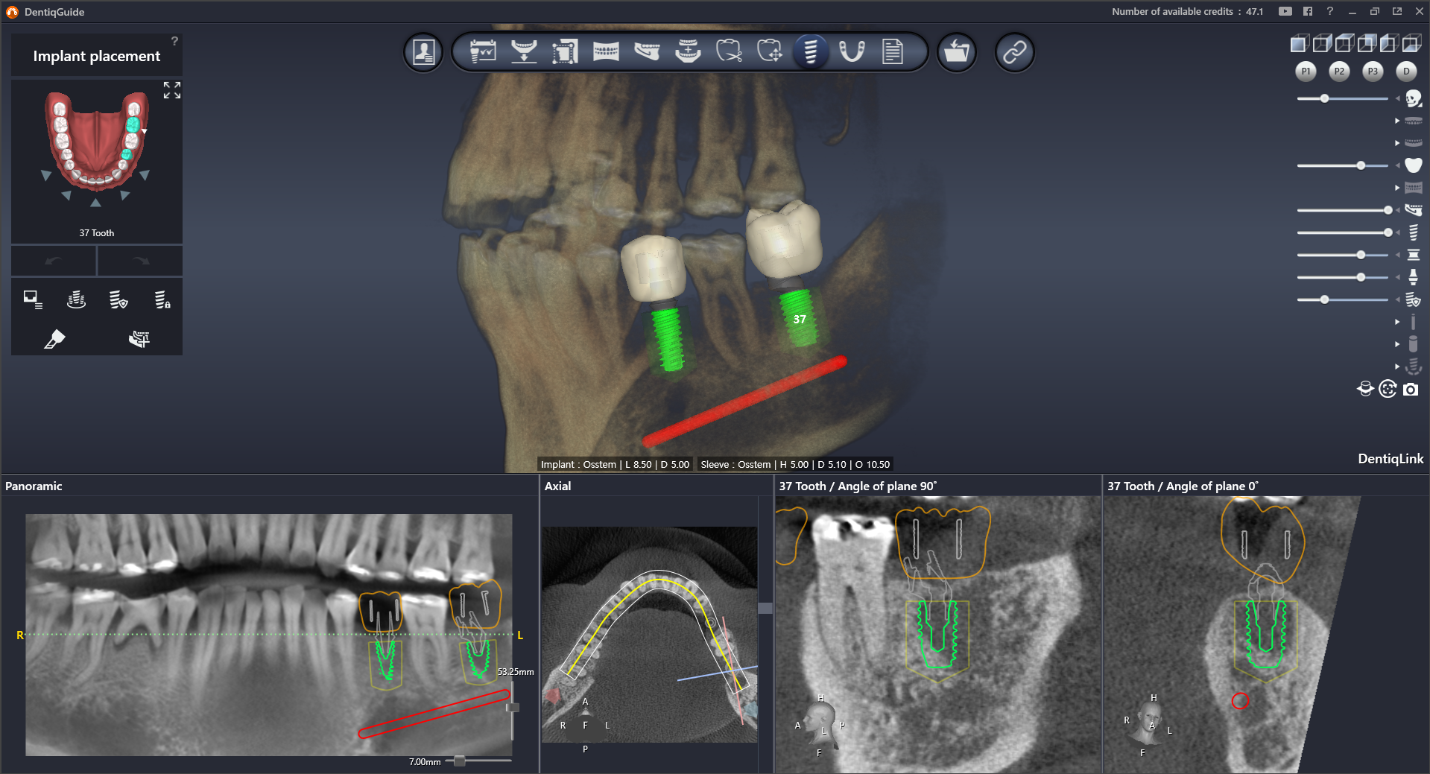This screenshot has height=774, width=1430.
Task: Select the crown move positioning tool
Action: pos(770,51)
